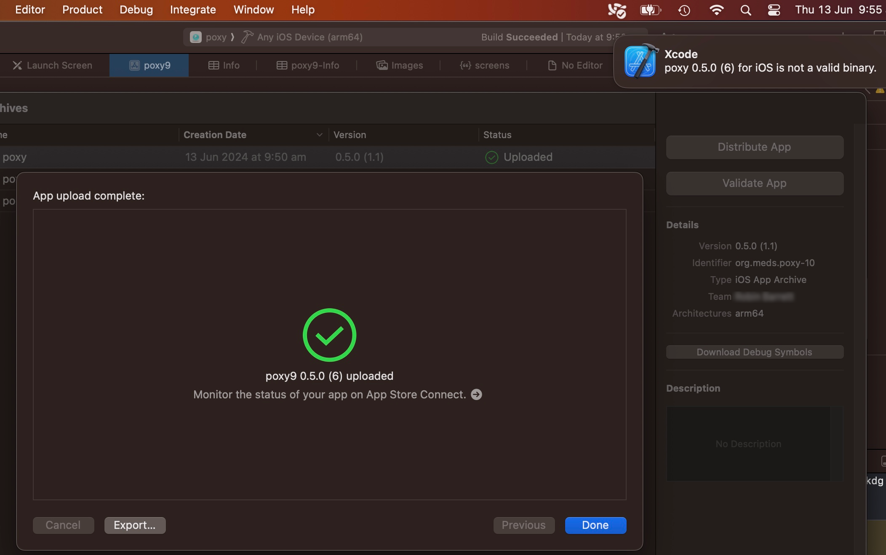Choose Any iOS Device destination
Screen dimensions: 886x555
pyautogui.click(x=310, y=37)
